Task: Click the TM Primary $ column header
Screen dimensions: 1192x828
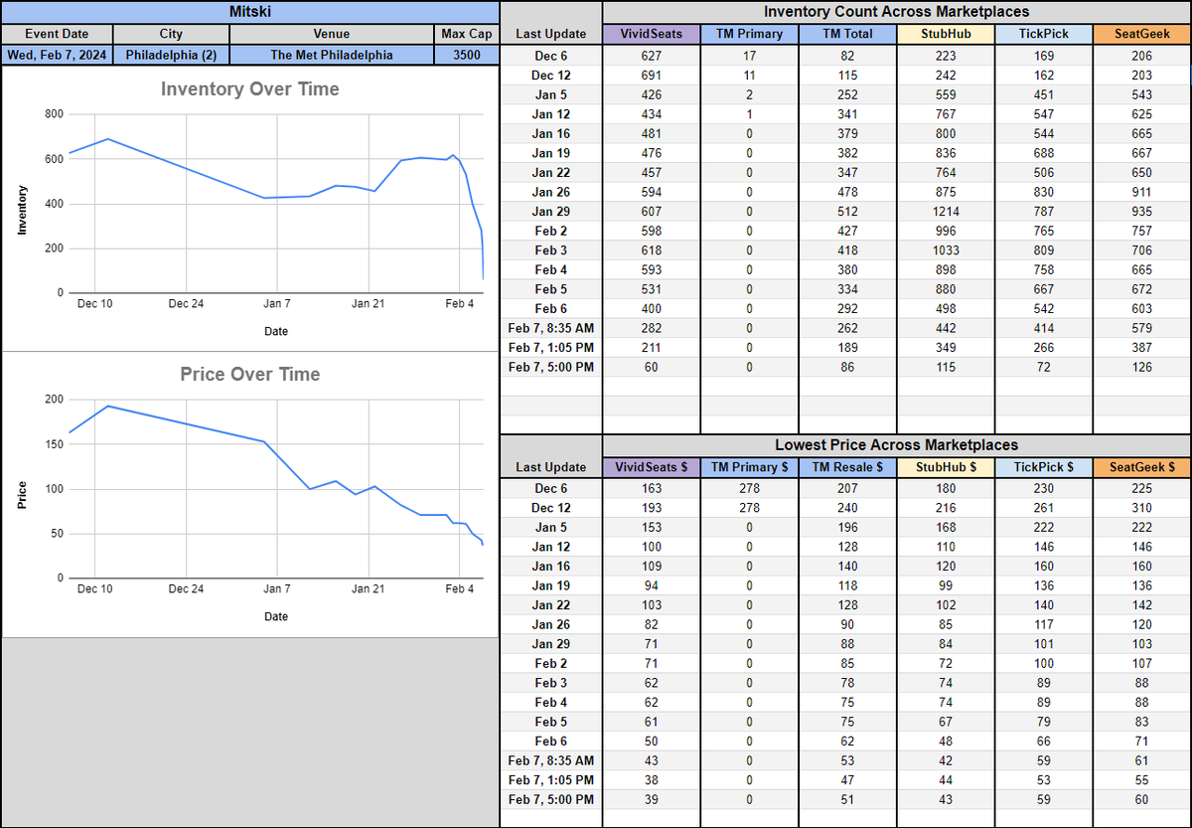Action: (749, 467)
